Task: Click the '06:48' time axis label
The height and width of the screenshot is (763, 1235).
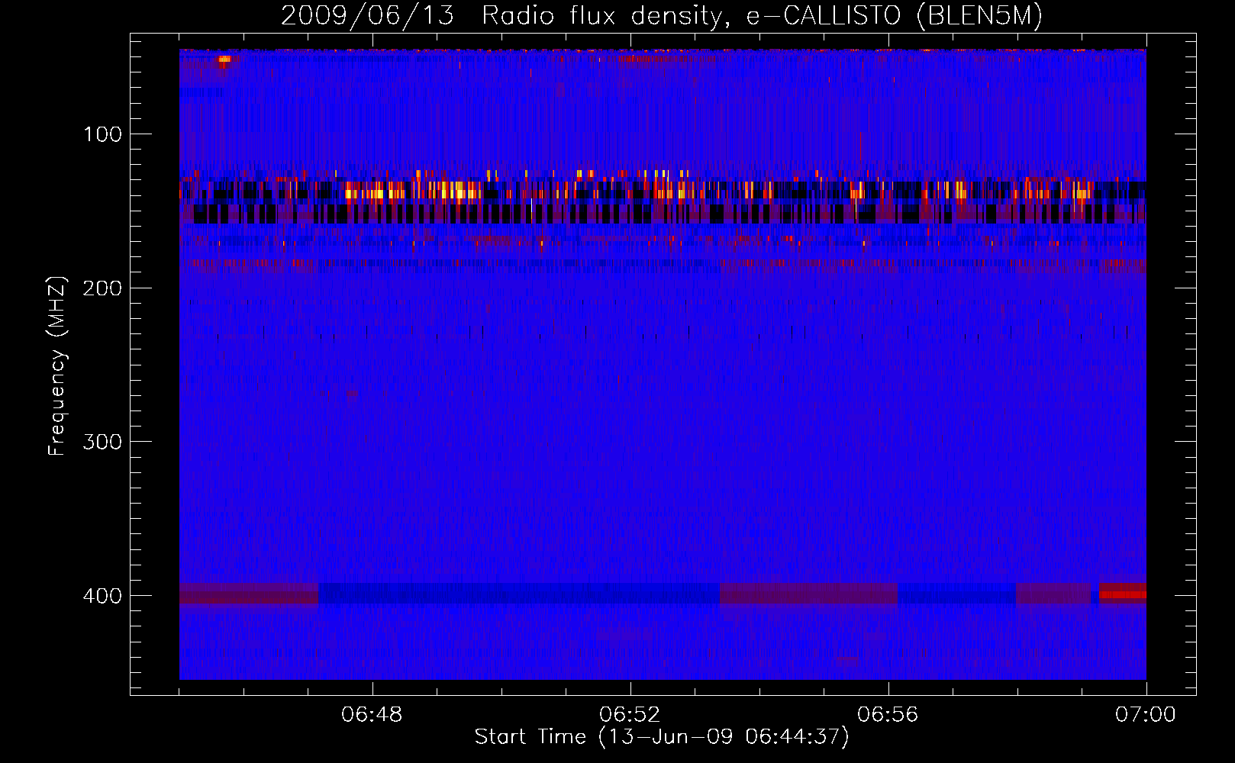Action: coord(372,715)
